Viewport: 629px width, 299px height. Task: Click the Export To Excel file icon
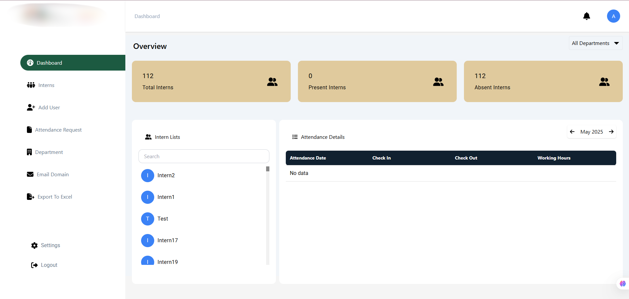31,197
